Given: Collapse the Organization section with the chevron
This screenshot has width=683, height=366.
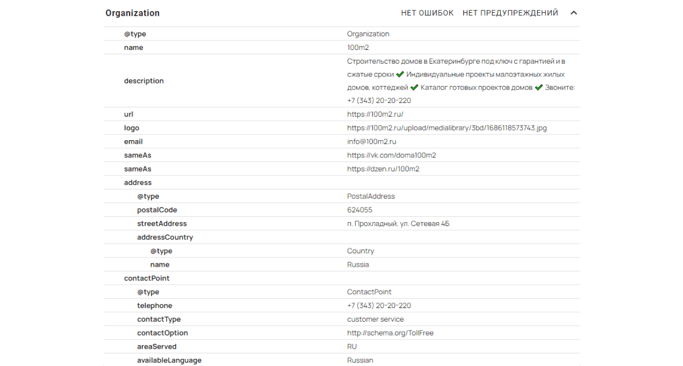Looking at the screenshot, I should (x=573, y=13).
